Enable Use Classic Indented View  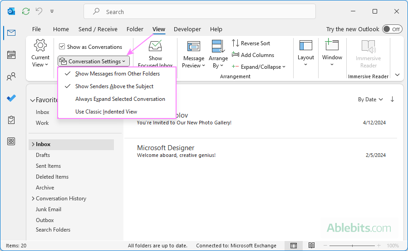click(117, 112)
